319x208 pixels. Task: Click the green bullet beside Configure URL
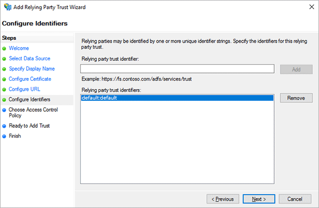tap(4, 90)
